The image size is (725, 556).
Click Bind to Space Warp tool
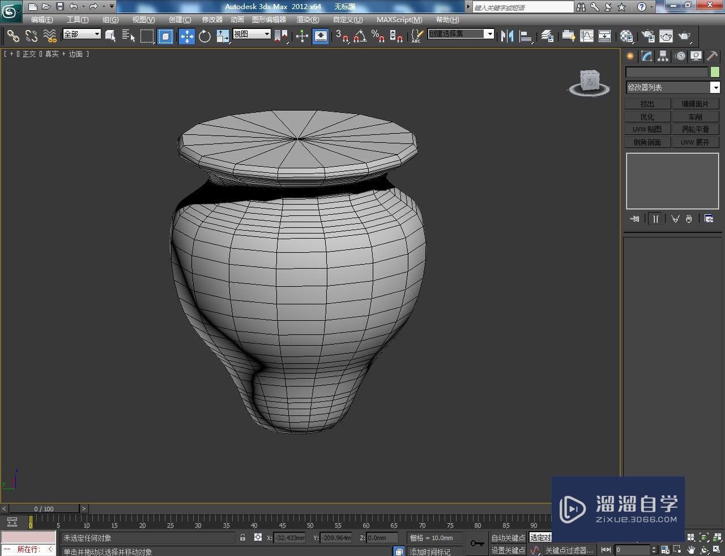[x=50, y=36]
